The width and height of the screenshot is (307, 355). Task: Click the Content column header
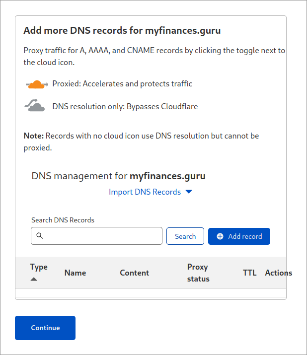[134, 273]
